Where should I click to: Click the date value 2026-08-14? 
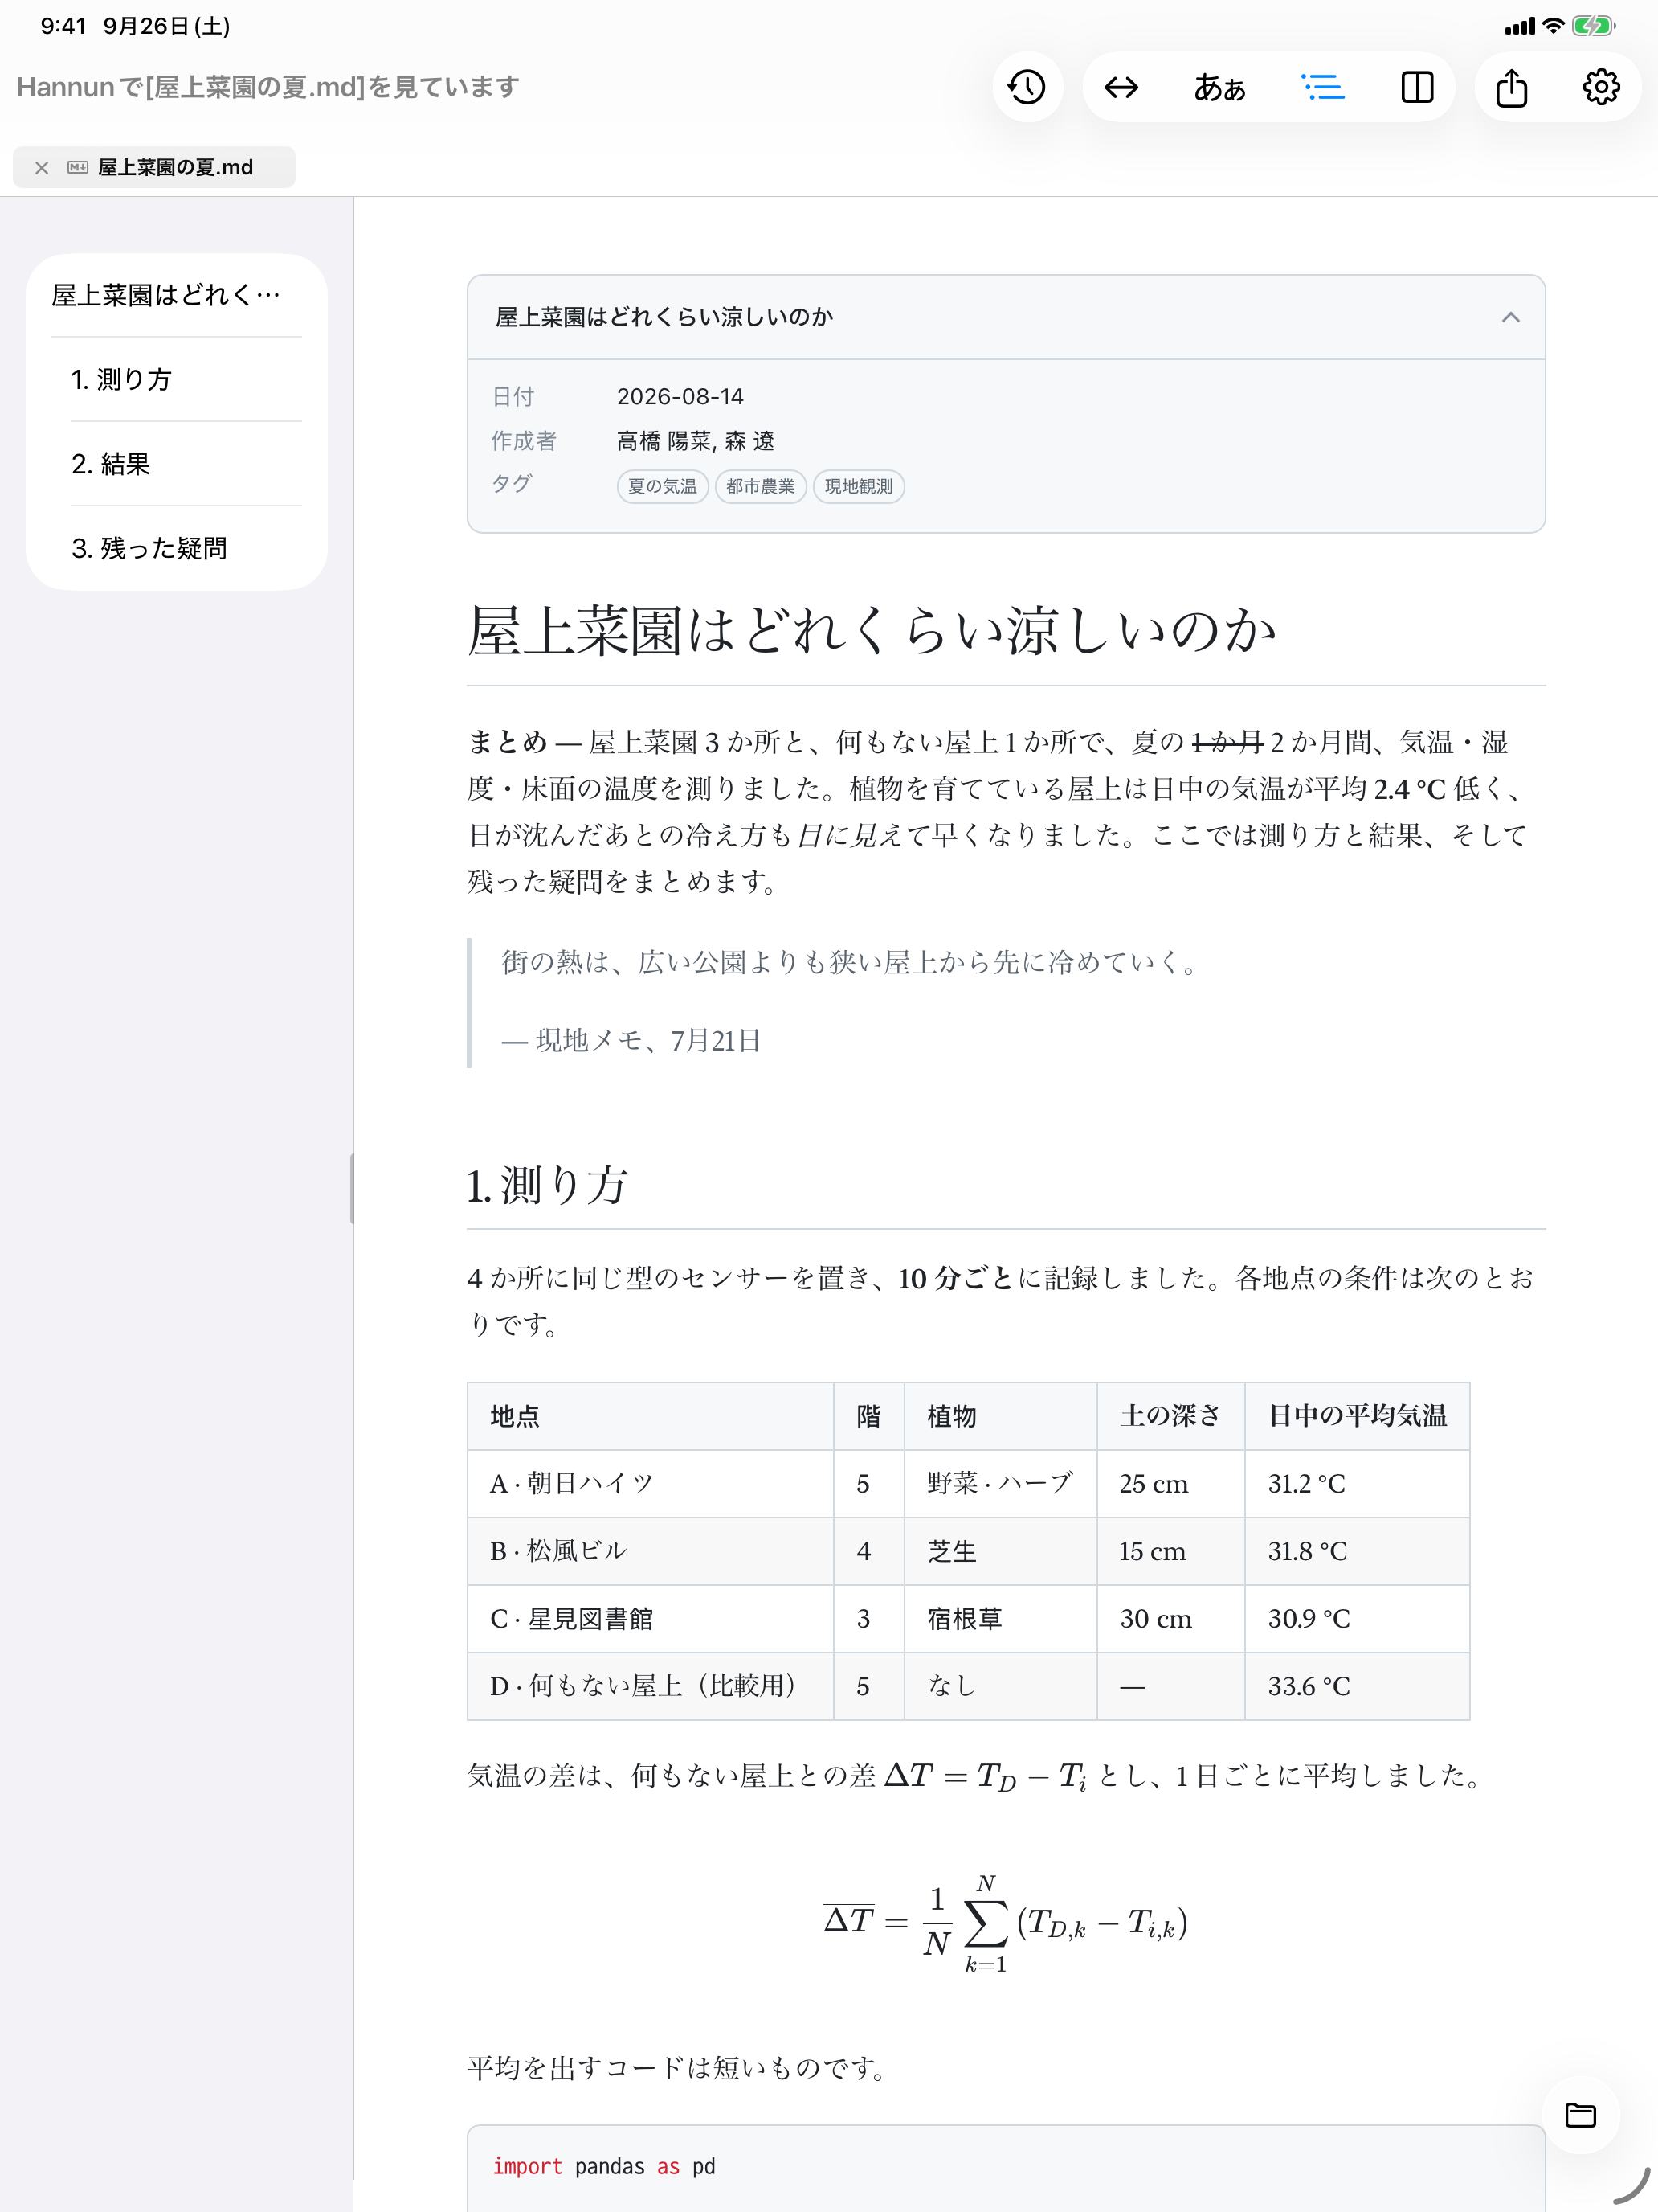(680, 397)
